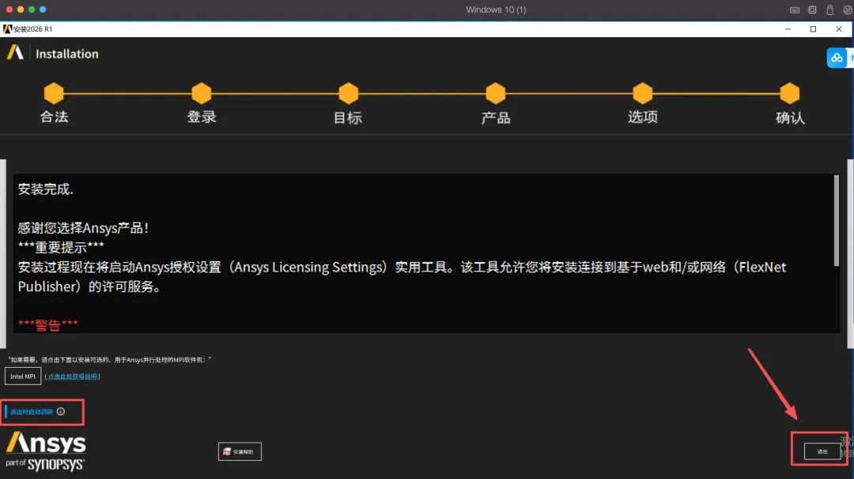The width and height of the screenshot is (854, 479).
Task: Click the Intel MPI button
Action: [x=23, y=376]
